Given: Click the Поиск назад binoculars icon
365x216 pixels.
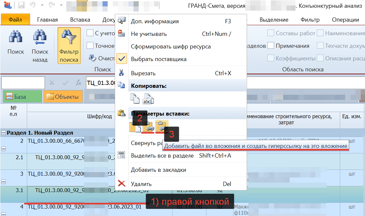Looking at the screenshot, I should (x=40, y=37).
